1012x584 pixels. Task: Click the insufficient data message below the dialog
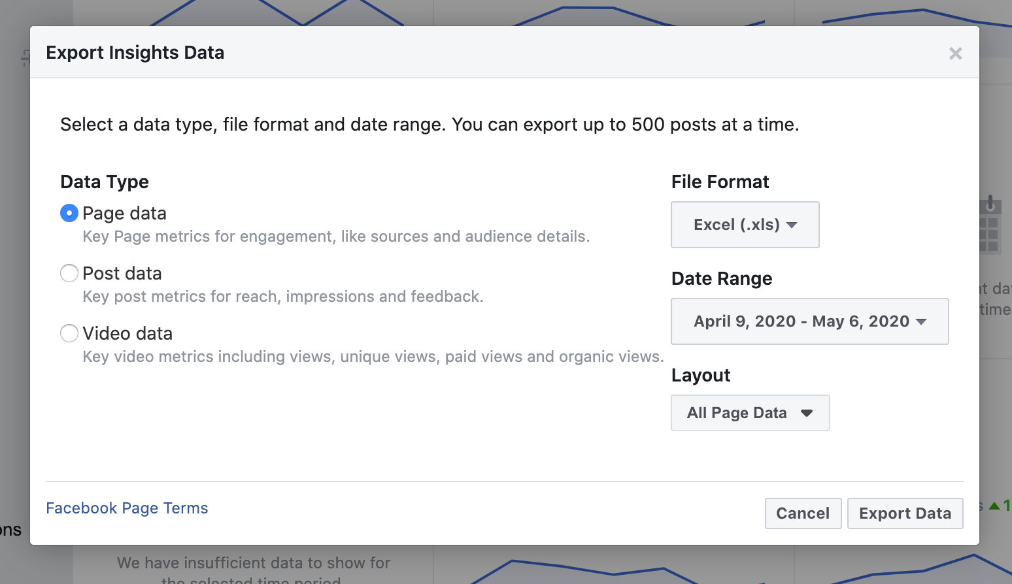[x=254, y=562]
